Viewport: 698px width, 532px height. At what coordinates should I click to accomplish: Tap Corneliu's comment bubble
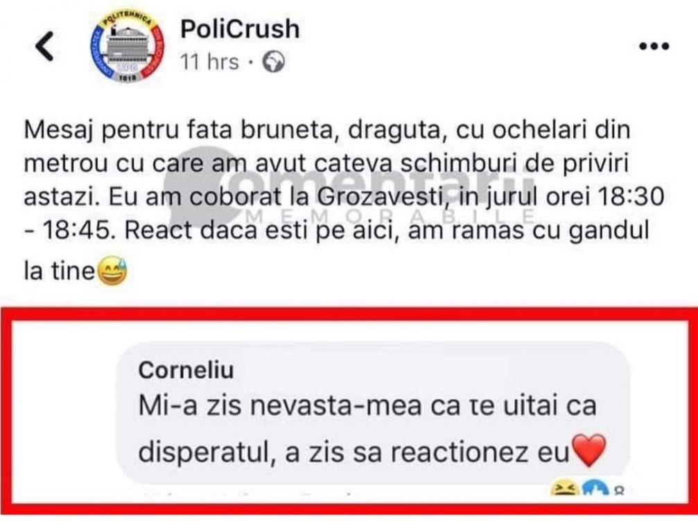(373, 414)
